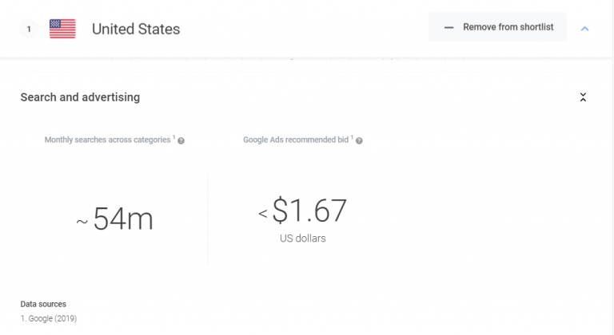Click the minus icon in the shortlist button
614x335 pixels.
pos(448,27)
